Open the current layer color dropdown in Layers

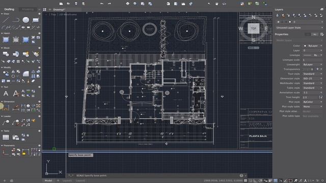[300, 22]
